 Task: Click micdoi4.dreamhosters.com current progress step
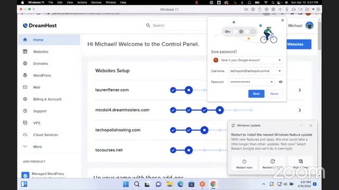point(220,110)
